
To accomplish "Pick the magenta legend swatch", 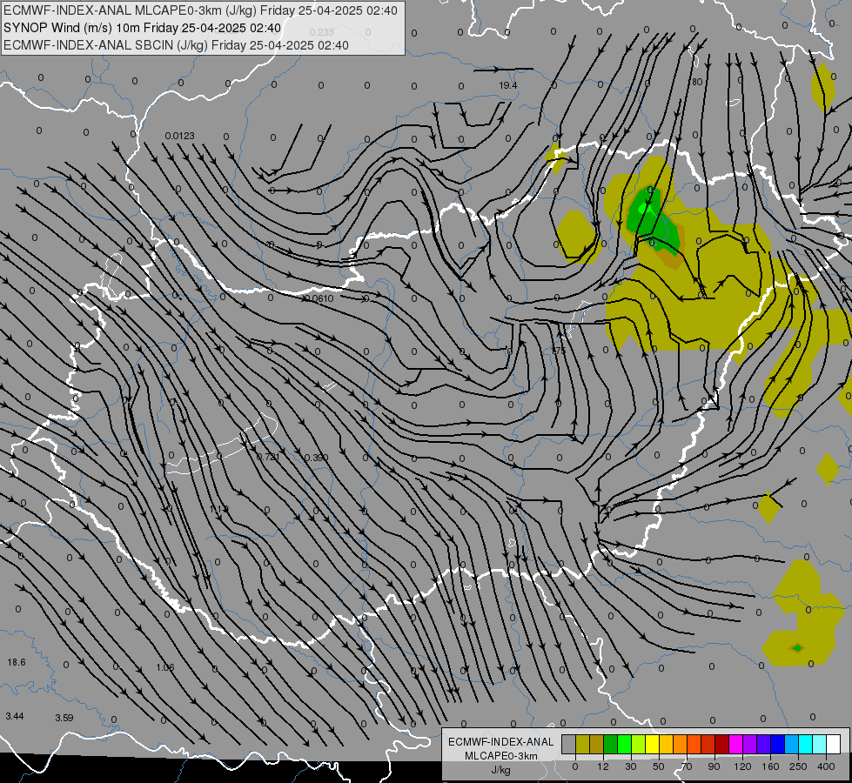I will pyautogui.click(x=736, y=745).
